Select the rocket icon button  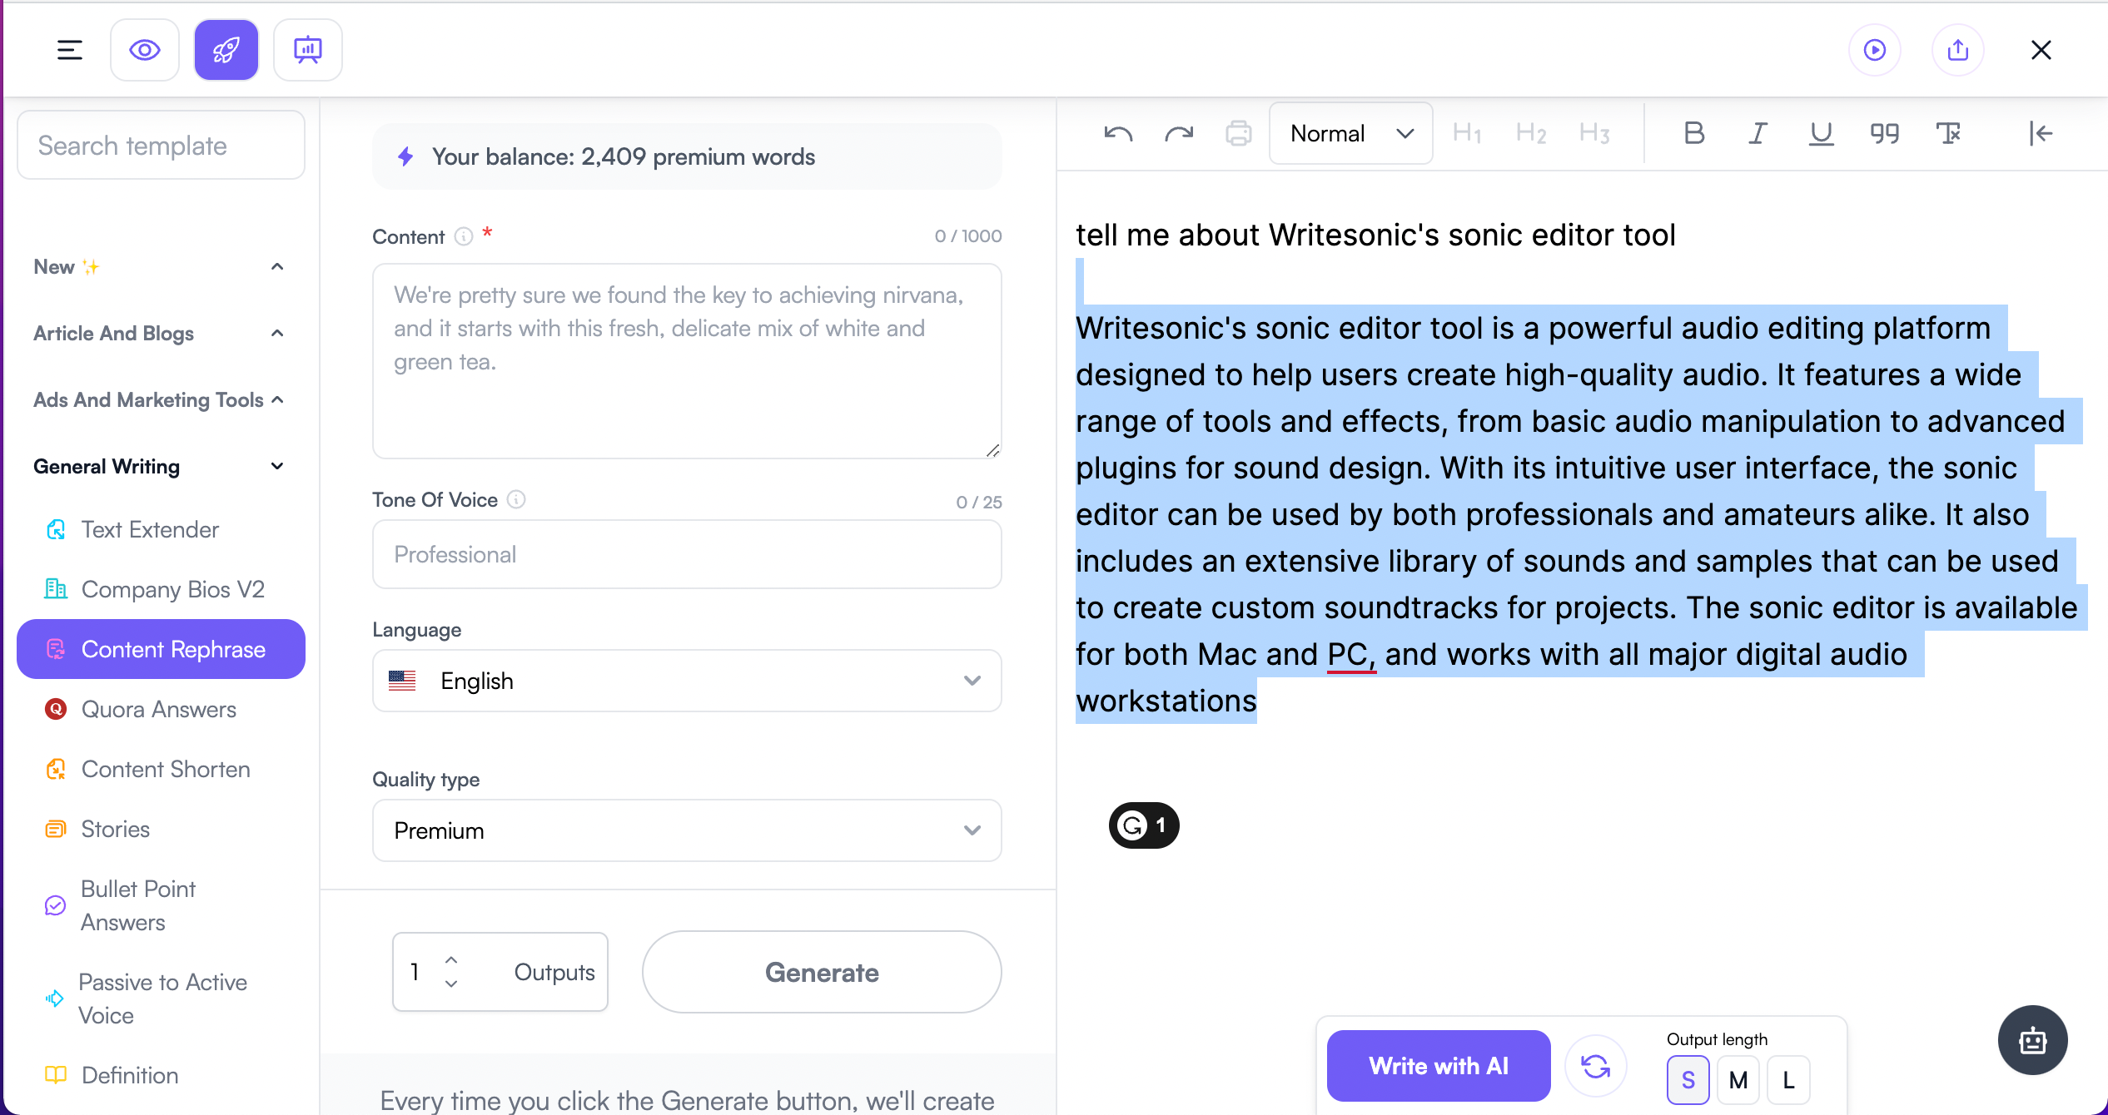226,50
